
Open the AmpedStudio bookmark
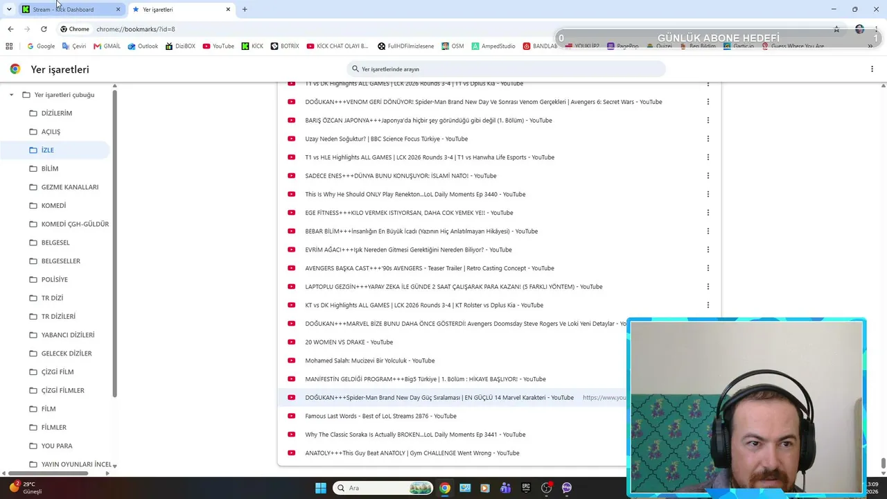(493, 46)
